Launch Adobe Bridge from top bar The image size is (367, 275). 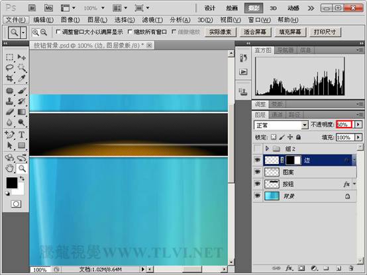(32, 8)
